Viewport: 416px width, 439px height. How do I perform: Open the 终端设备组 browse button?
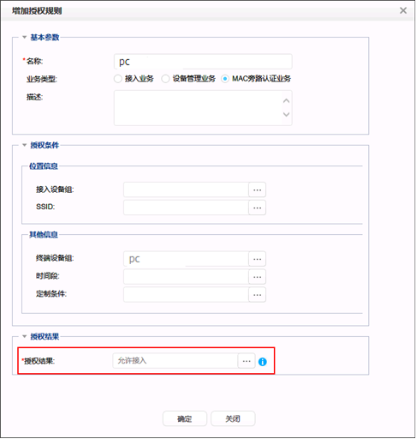coord(257,259)
